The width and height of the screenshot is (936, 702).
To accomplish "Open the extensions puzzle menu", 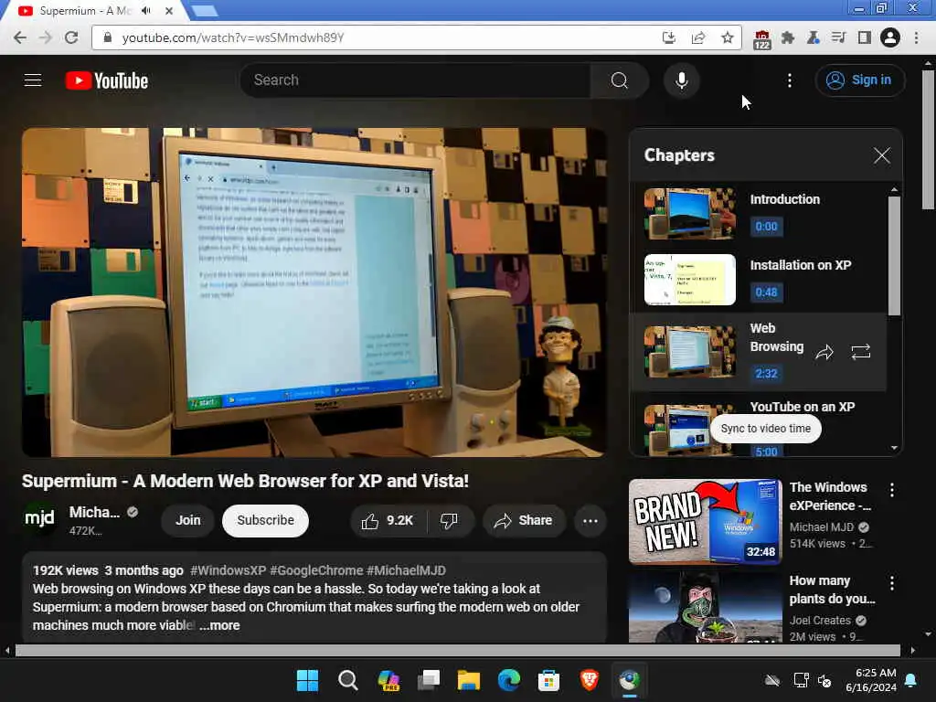I will click(x=788, y=37).
